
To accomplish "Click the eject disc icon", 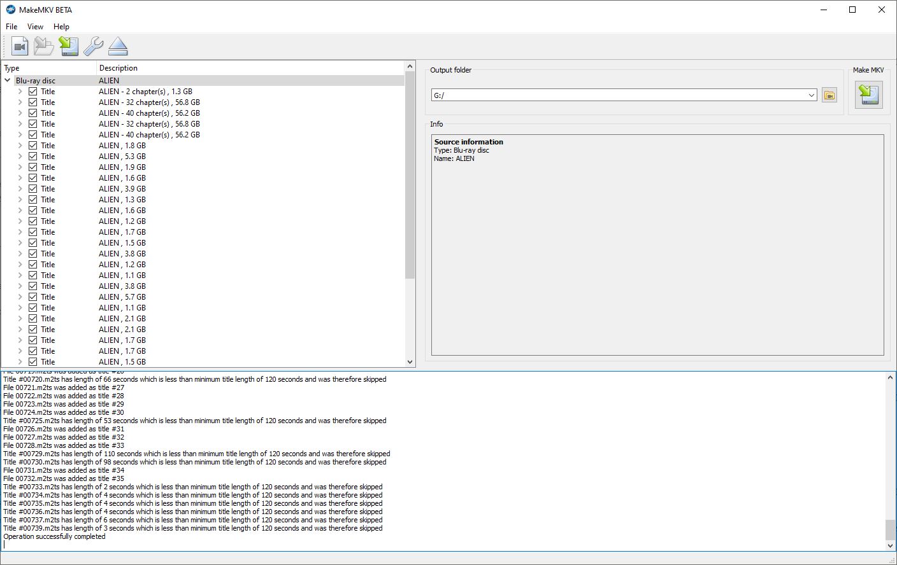I will [x=118, y=46].
